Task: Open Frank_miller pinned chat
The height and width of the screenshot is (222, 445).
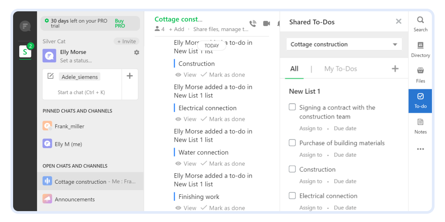Action: (x=69, y=126)
